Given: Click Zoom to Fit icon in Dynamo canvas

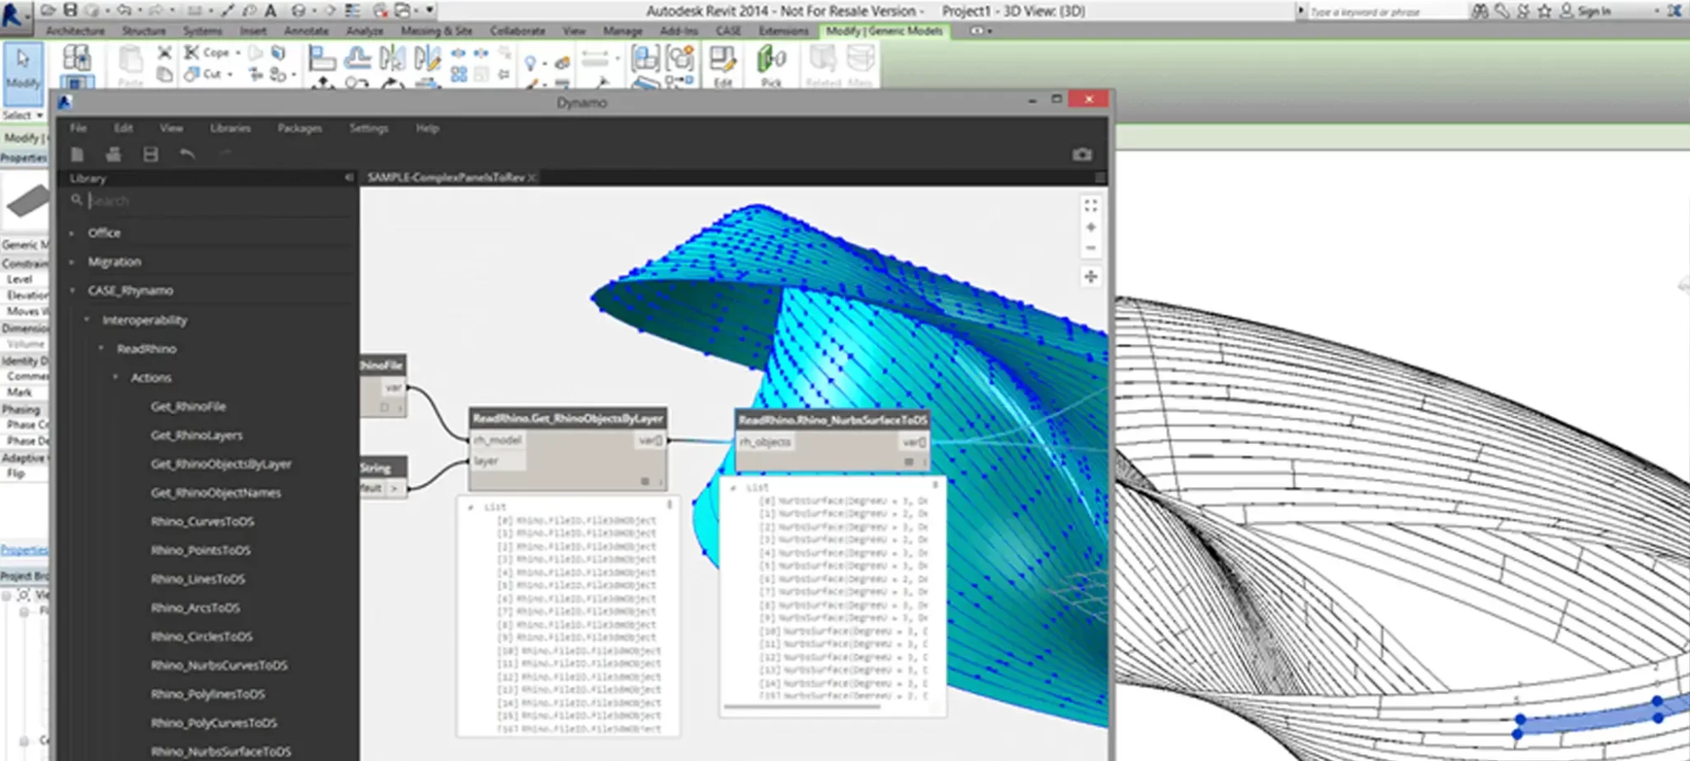Looking at the screenshot, I should point(1091,206).
